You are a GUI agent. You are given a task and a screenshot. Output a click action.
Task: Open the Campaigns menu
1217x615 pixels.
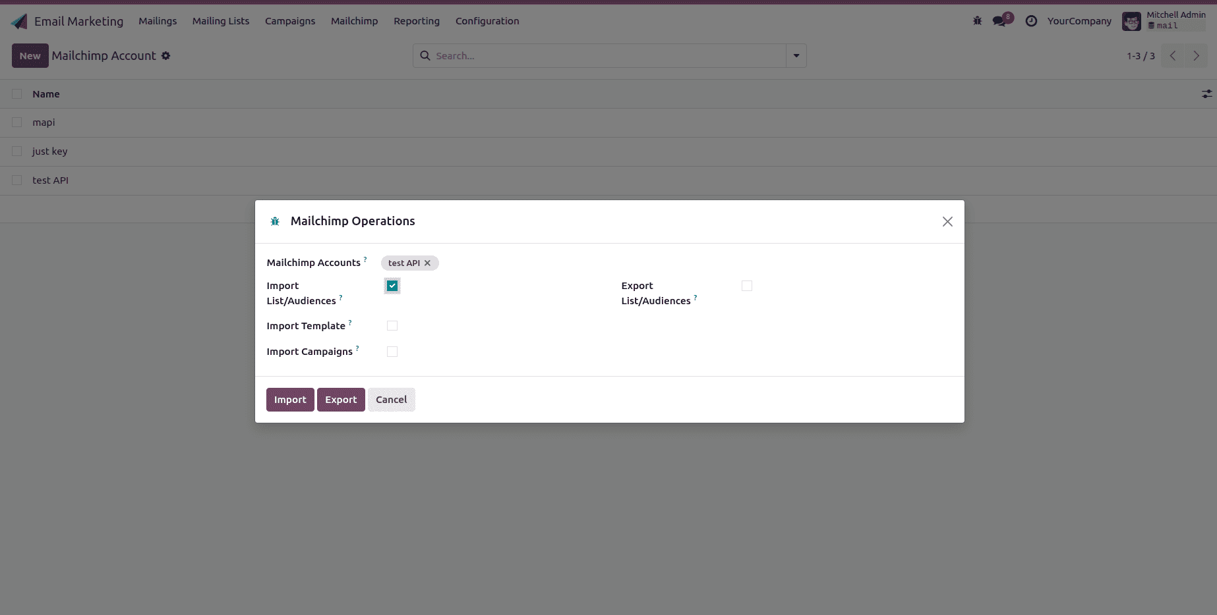click(x=290, y=21)
